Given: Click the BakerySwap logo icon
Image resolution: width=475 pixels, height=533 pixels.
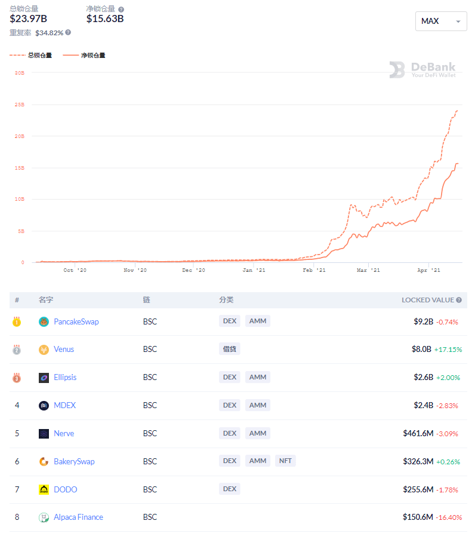Looking at the screenshot, I should pos(44,462).
